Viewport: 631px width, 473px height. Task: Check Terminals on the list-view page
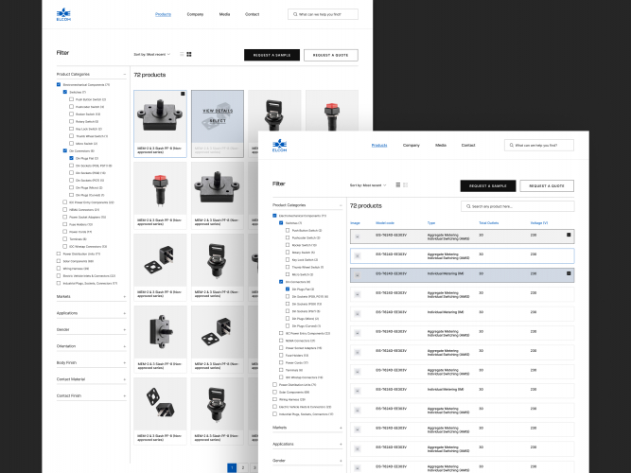281,370
